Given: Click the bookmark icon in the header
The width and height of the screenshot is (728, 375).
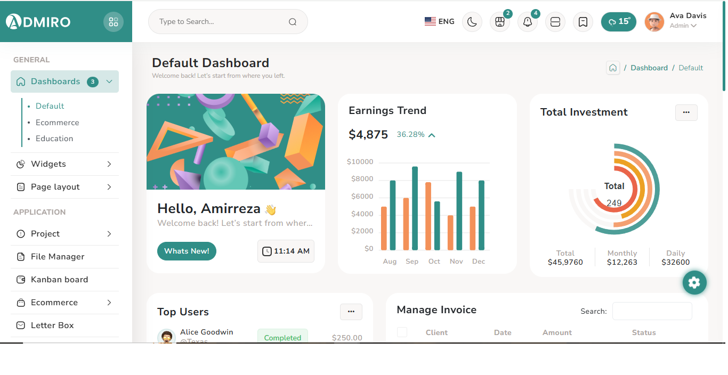Looking at the screenshot, I should click(583, 21).
